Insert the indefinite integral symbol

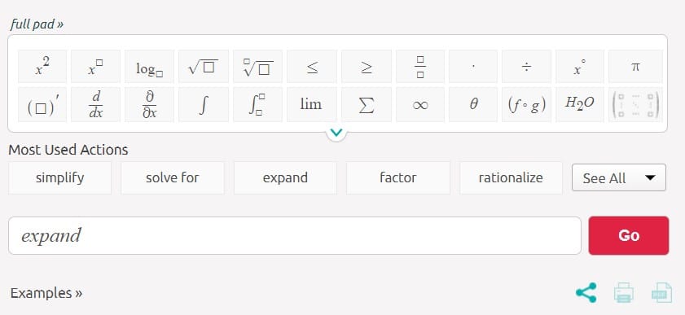click(x=204, y=105)
